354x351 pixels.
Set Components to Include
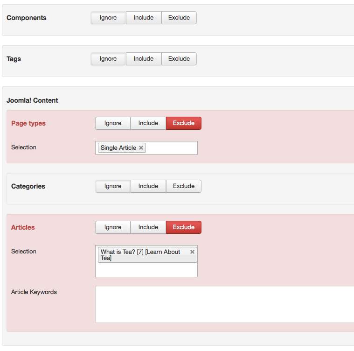(x=144, y=18)
